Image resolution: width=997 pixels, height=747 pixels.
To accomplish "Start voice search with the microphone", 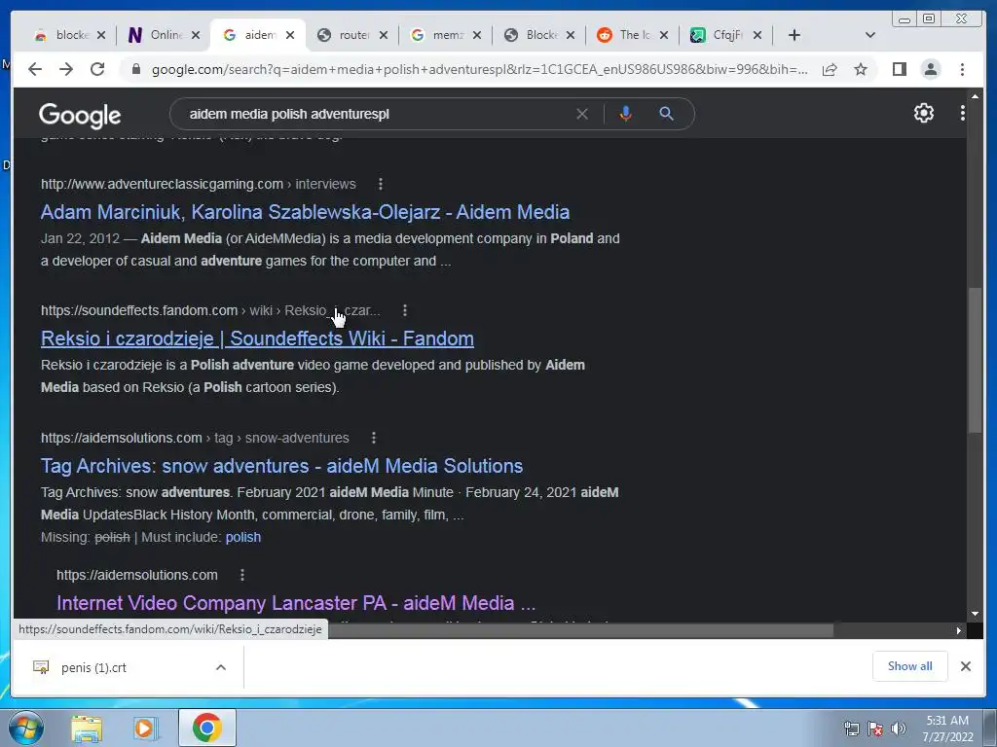I will tap(626, 114).
